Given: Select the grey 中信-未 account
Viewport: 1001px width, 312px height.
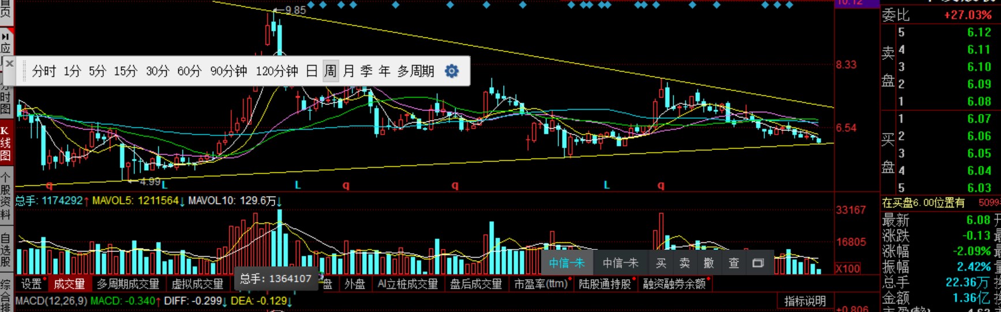Looking at the screenshot, I should pos(620,263).
